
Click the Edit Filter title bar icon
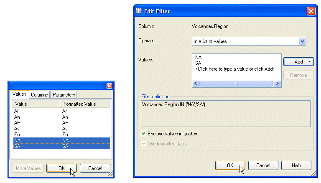(x=140, y=11)
